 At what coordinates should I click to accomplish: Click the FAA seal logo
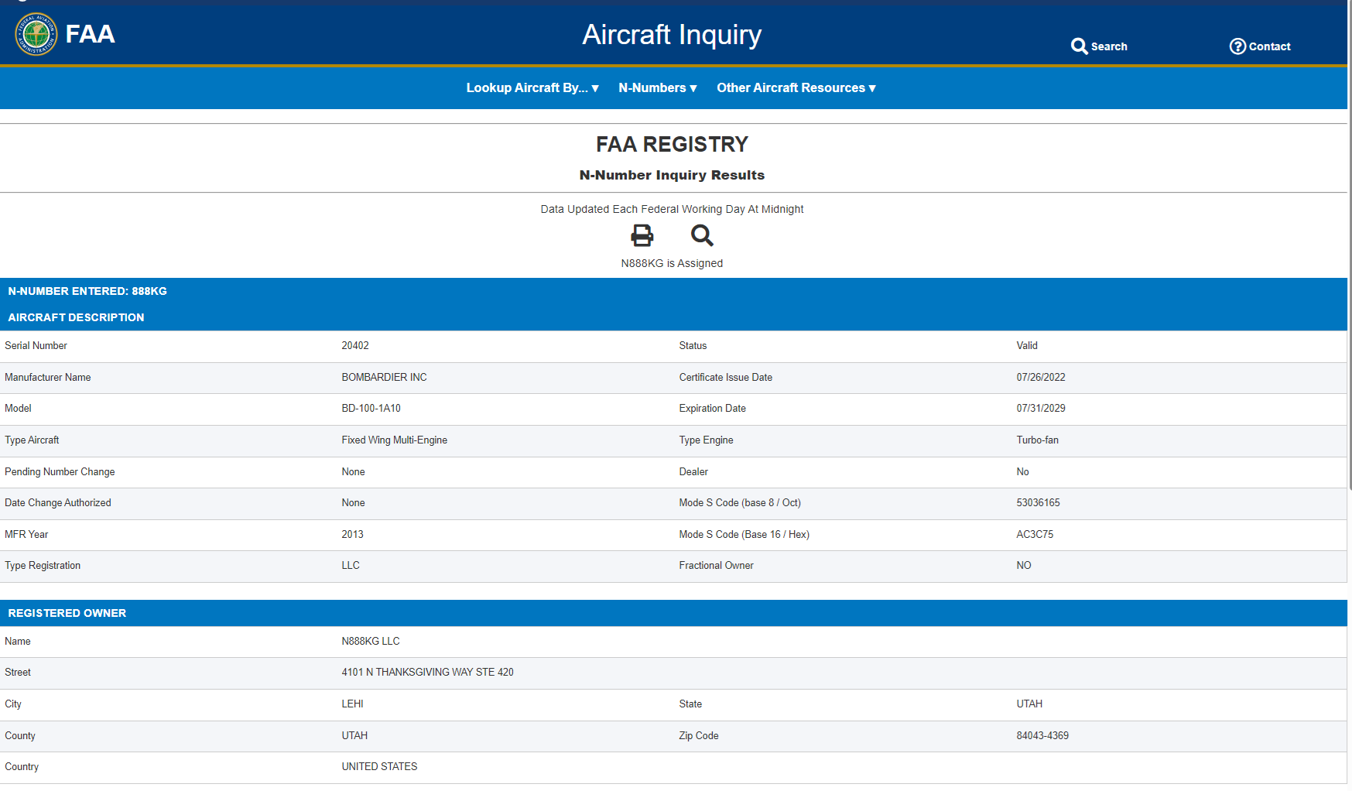[x=36, y=34]
